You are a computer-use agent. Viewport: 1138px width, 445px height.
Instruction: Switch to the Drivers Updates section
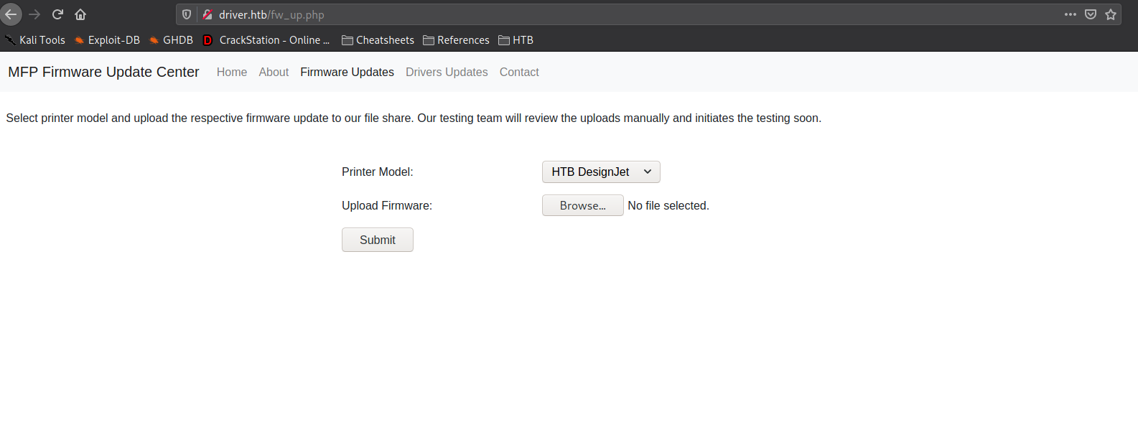(446, 72)
